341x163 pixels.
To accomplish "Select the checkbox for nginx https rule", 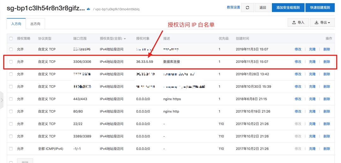I will click(x=11, y=99).
